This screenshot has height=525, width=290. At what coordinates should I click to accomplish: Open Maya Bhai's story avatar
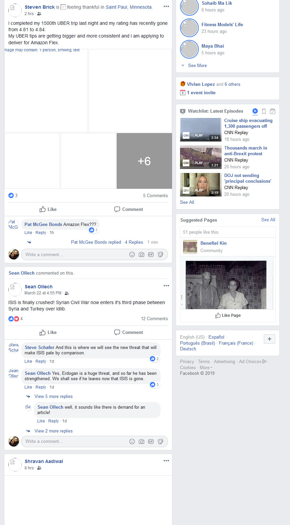189,49
